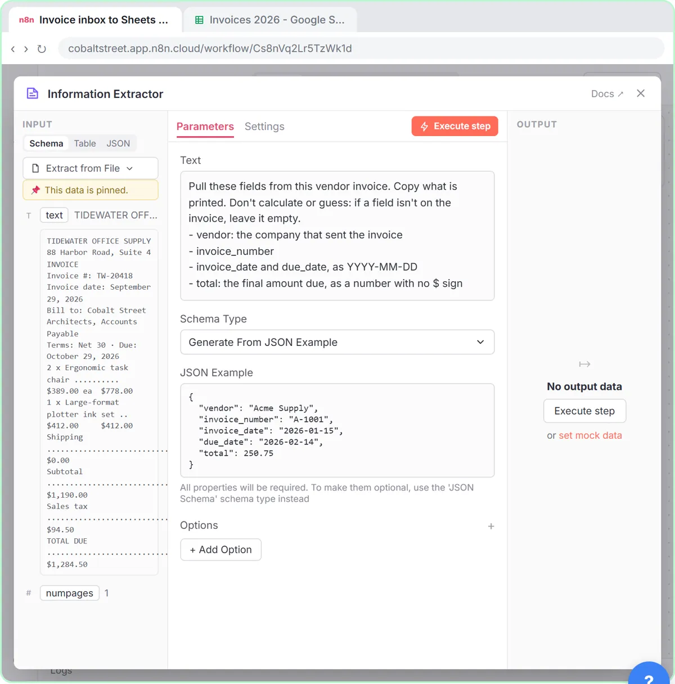Click the file icon beside Extract from File
This screenshot has height=684, width=675.
pyautogui.click(x=35, y=168)
